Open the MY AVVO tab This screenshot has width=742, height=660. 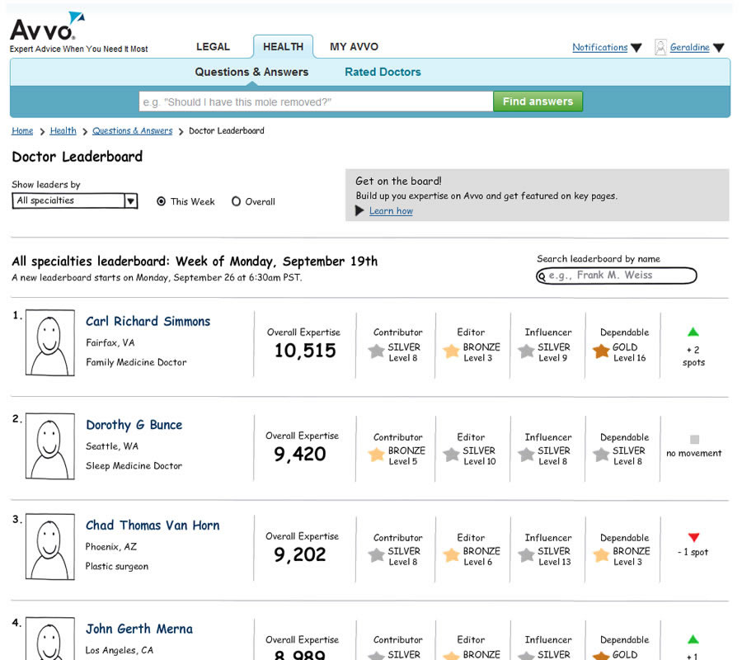354,47
